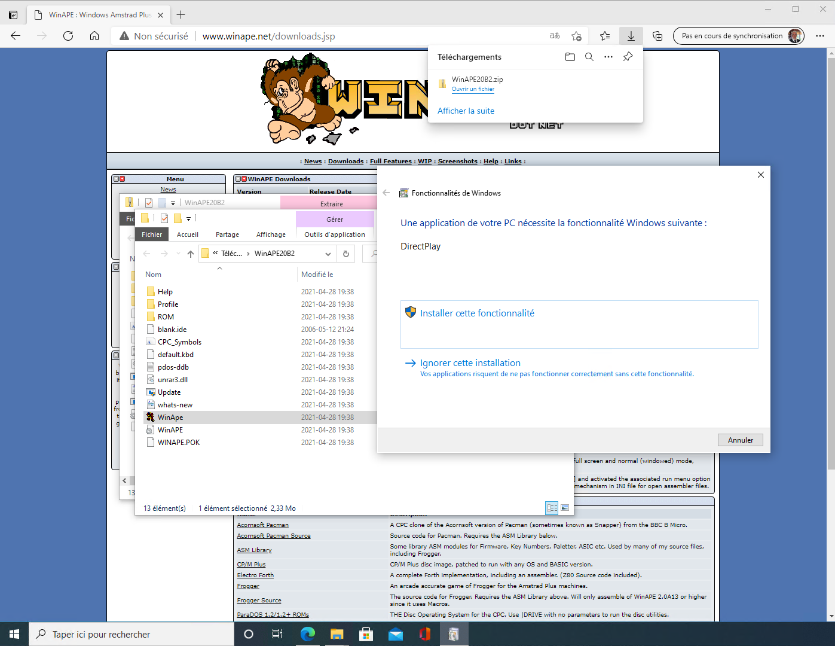Open the Fichier menu in Explorer

click(152, 234)
